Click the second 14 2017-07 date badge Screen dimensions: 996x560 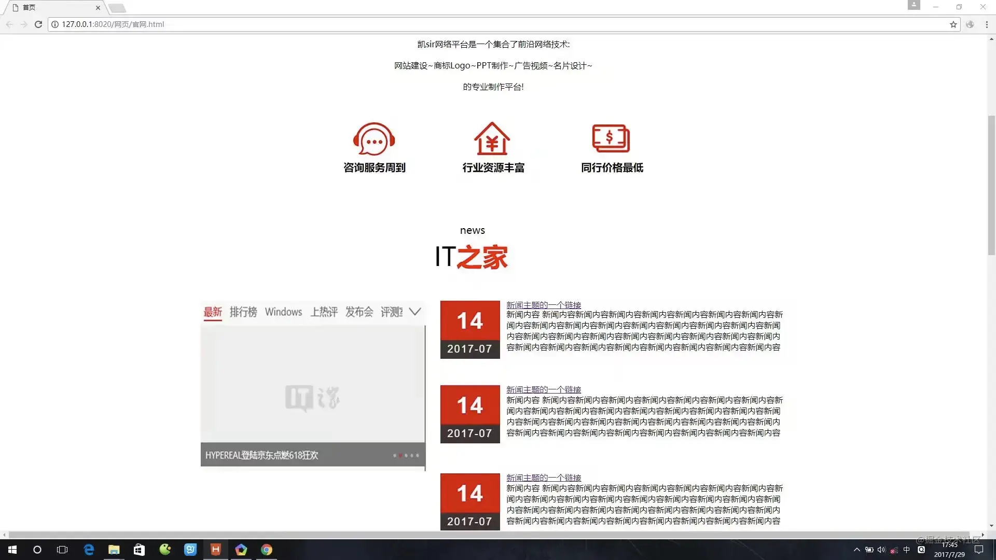pyautogui.click(x=470, y=414)
